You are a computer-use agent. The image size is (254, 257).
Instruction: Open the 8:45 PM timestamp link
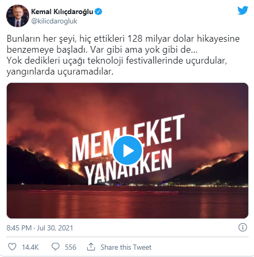19,228
